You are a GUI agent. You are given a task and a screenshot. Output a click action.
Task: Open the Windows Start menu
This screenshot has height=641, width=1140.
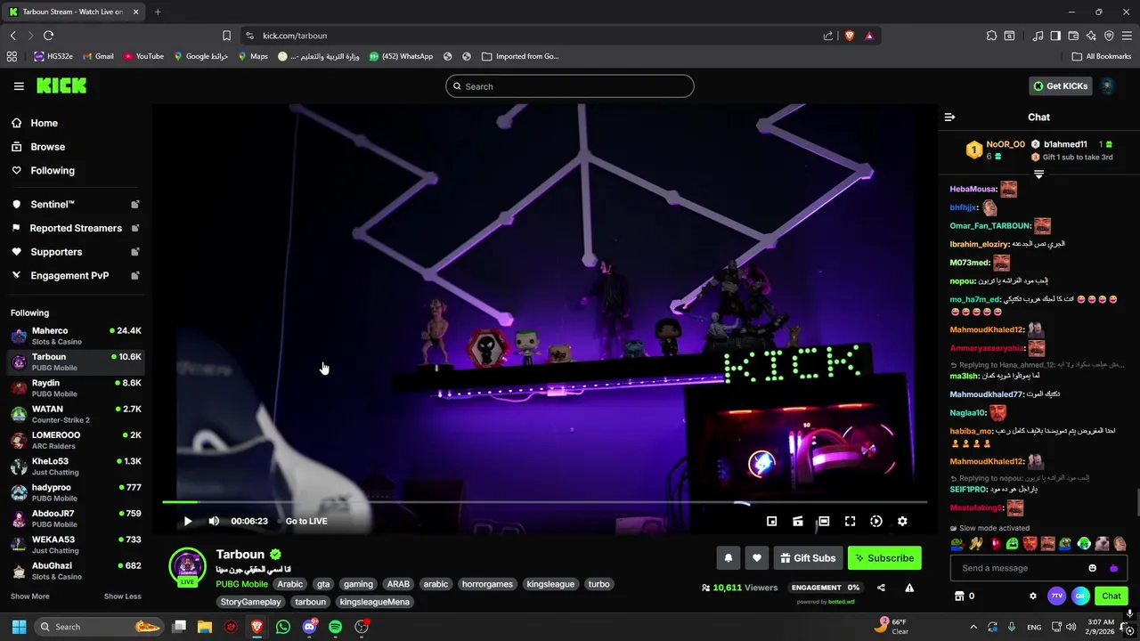tap(19, 628)
